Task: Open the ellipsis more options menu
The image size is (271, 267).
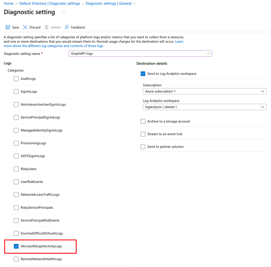Action: click(x=63, y=12)
